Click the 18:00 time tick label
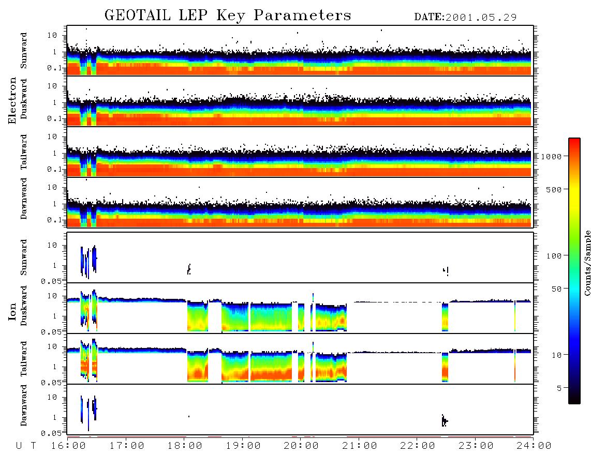Image resolution: width=591 pixels, height=455 pixels. 185,446
